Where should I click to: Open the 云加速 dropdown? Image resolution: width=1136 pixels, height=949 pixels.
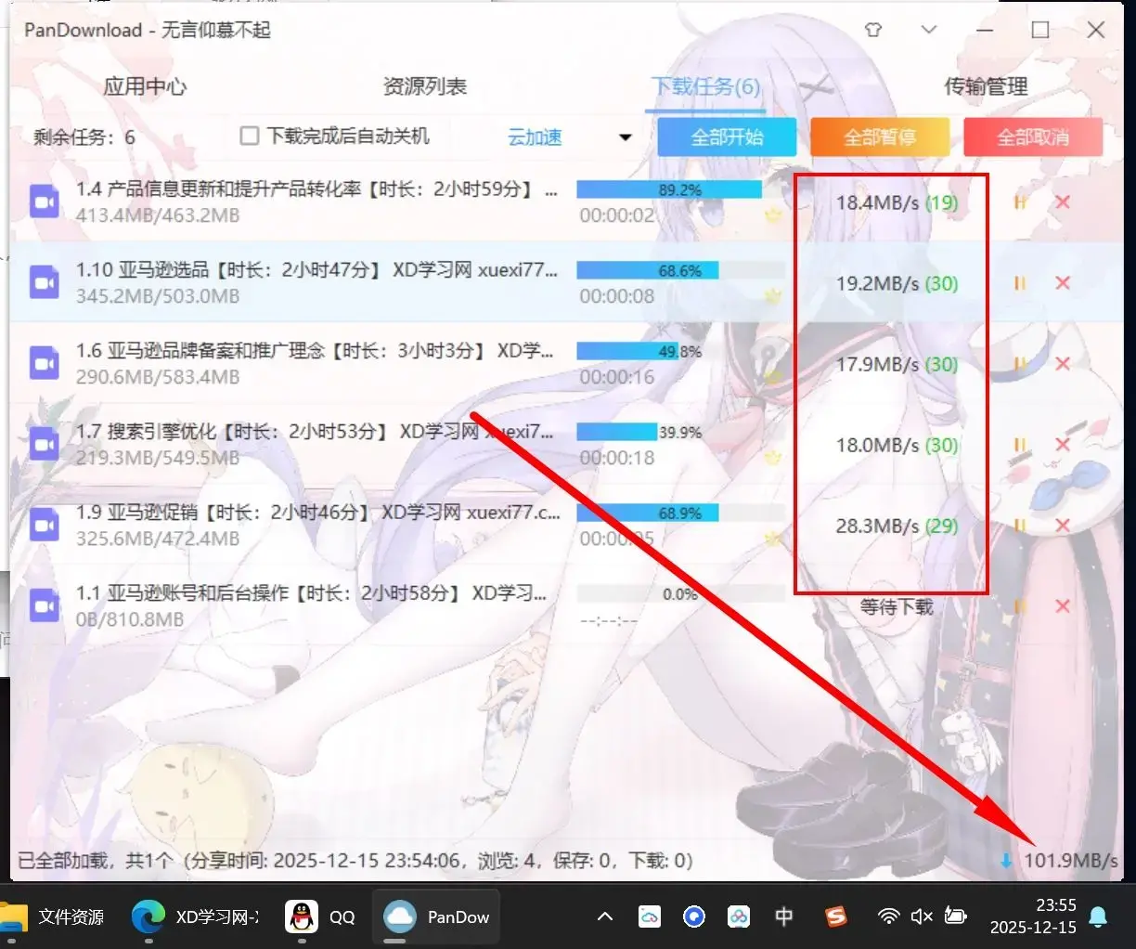(x=623, y=137)
